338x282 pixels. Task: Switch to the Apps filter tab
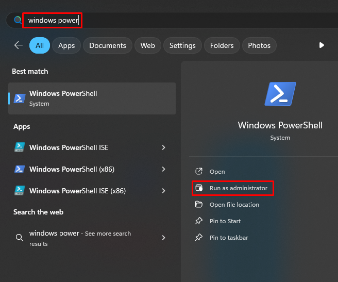click(x=66, y=45)
